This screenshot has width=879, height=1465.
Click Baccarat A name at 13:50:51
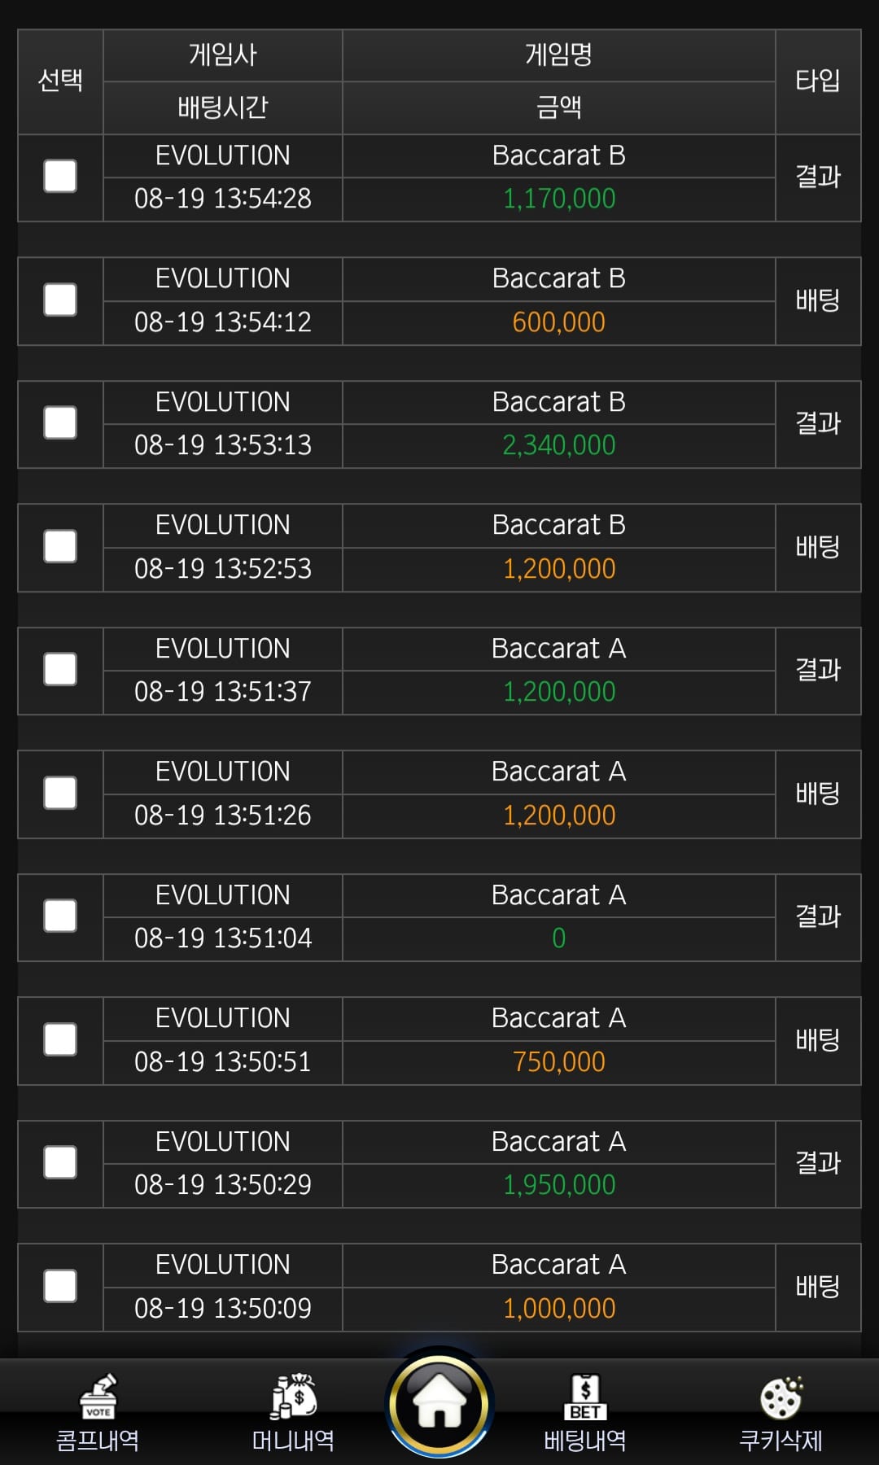tap(559, 1018)
